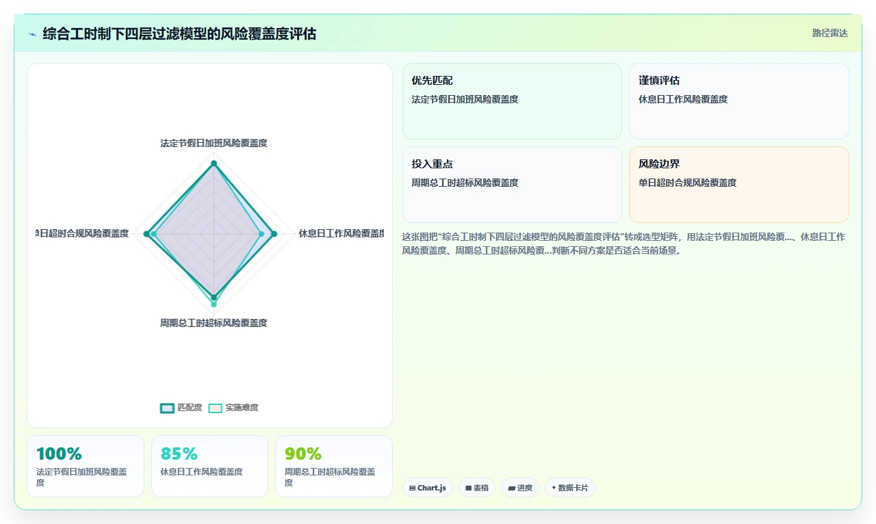
Task: Click the 进度 tag text
Action: pyautogui.click(x=525, y=488)
